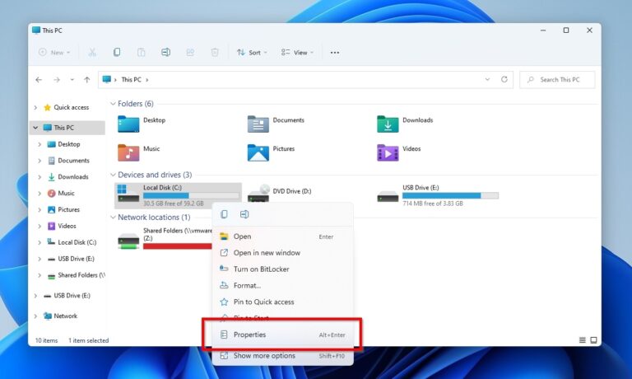This screenshot has width=632, height=379.
Task: Choose Format... from context menu
Action: pyautogui.click(x=282, y=285)
